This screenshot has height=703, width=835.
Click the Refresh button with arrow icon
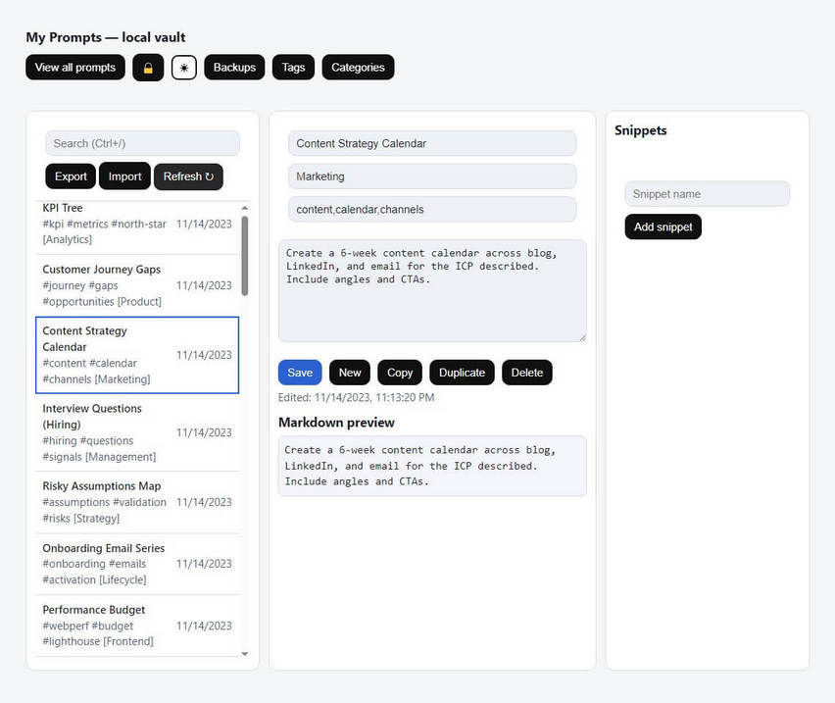[x=188, y=176]
